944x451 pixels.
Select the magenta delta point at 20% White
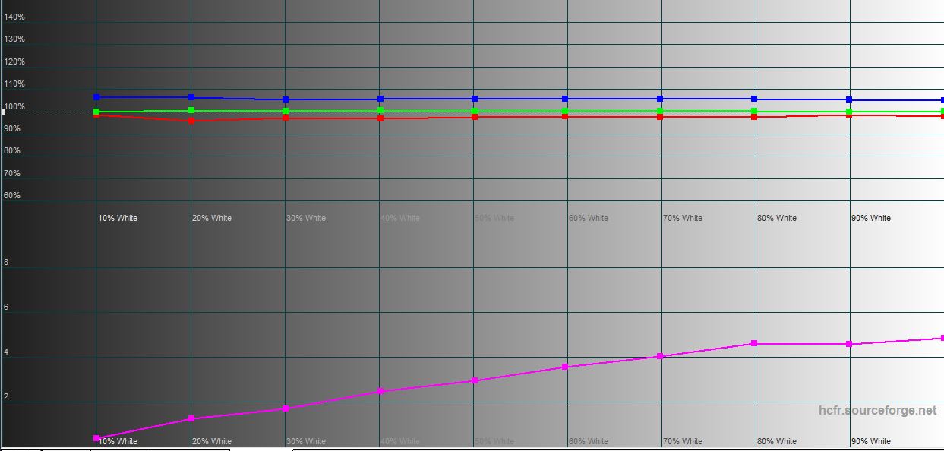click(x=191, y=418)
